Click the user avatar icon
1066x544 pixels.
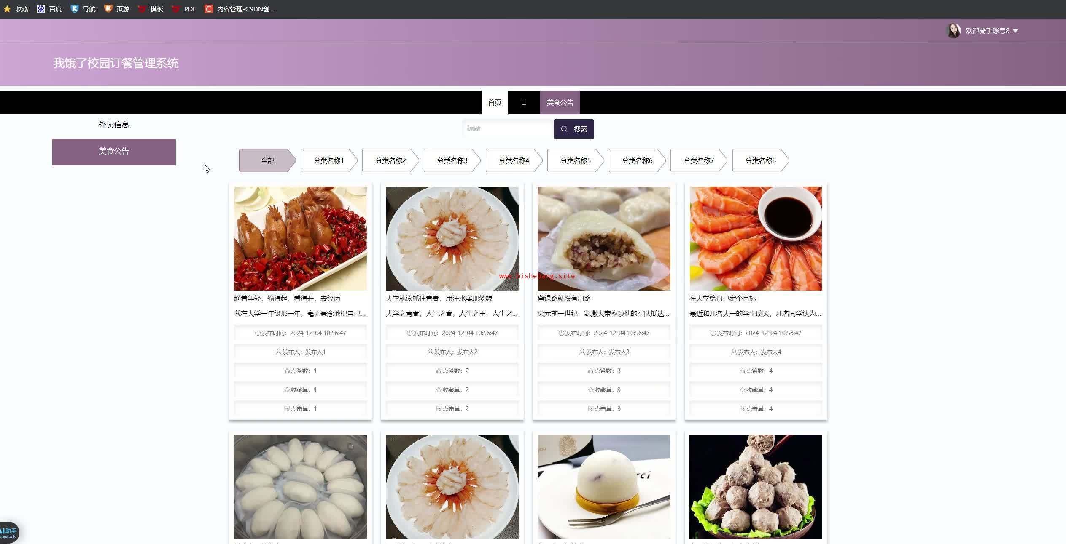pyautogui.click(x=953, y=31)
